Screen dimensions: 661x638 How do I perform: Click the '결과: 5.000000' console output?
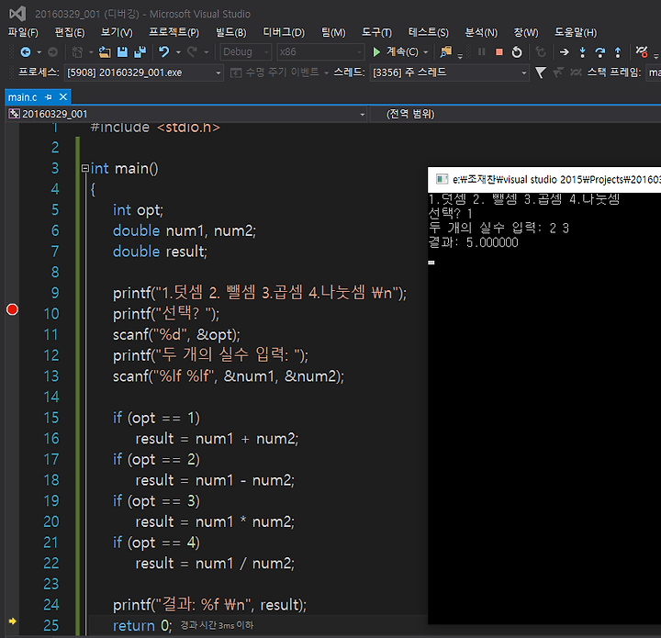473,242
